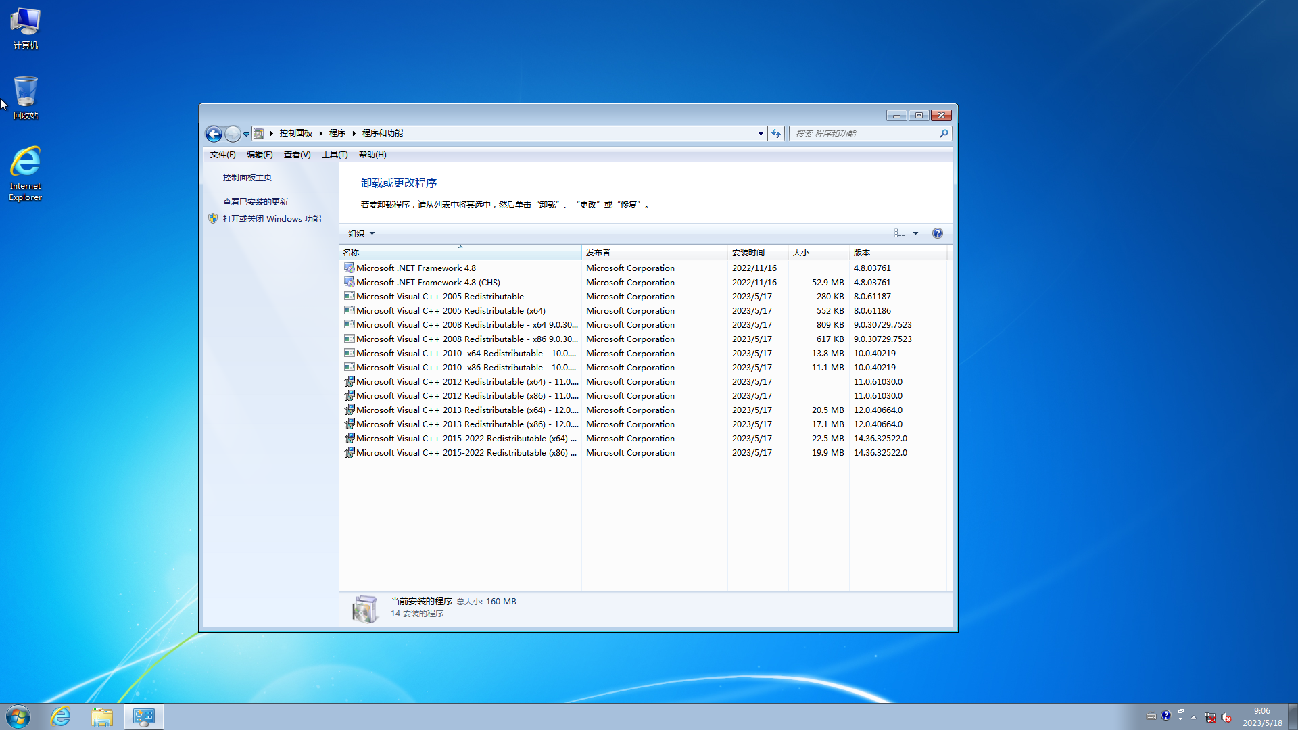Click the Windows Start orb
This screenshot has width=1298, height=730.
pyautogui.click(x=18, y=716)
